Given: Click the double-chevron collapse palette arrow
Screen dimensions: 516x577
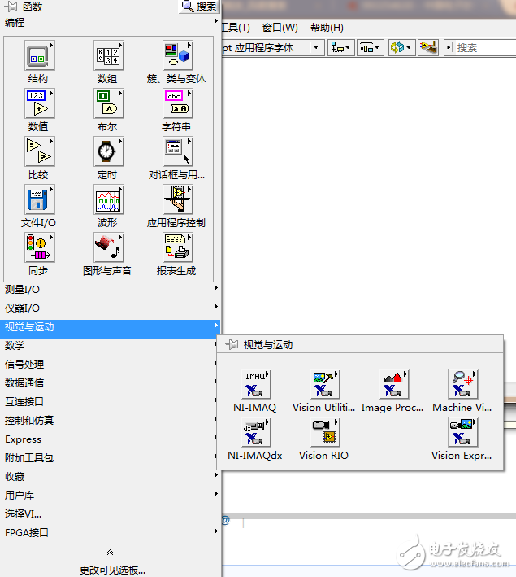Looking at the screenshot, I should point(110,552).
